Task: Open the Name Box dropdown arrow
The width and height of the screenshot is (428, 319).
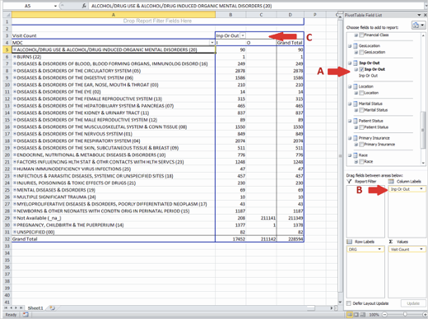Action: click(x=55, y=6)
